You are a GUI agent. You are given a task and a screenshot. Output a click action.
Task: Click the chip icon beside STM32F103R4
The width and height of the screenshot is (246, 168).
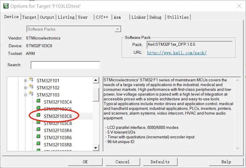pos(38,129)
